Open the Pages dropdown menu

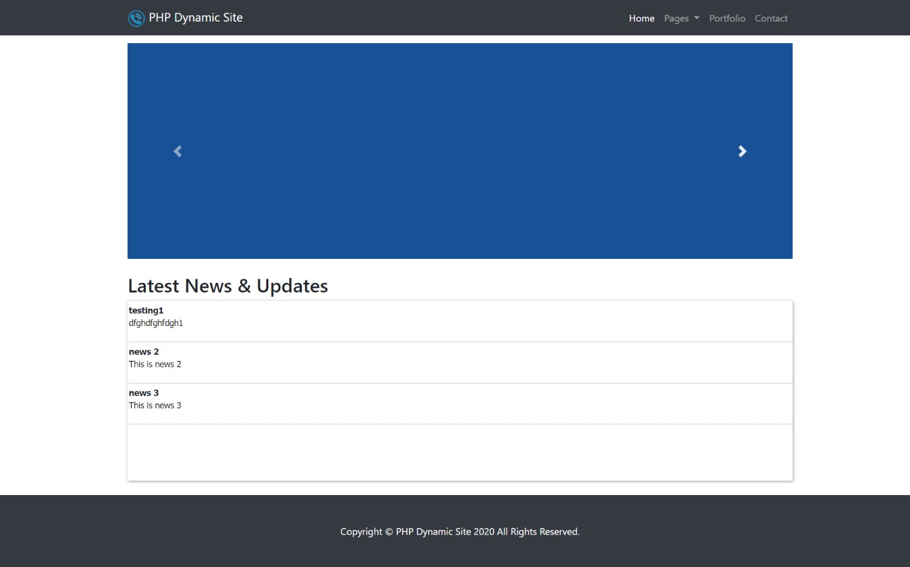676,19
